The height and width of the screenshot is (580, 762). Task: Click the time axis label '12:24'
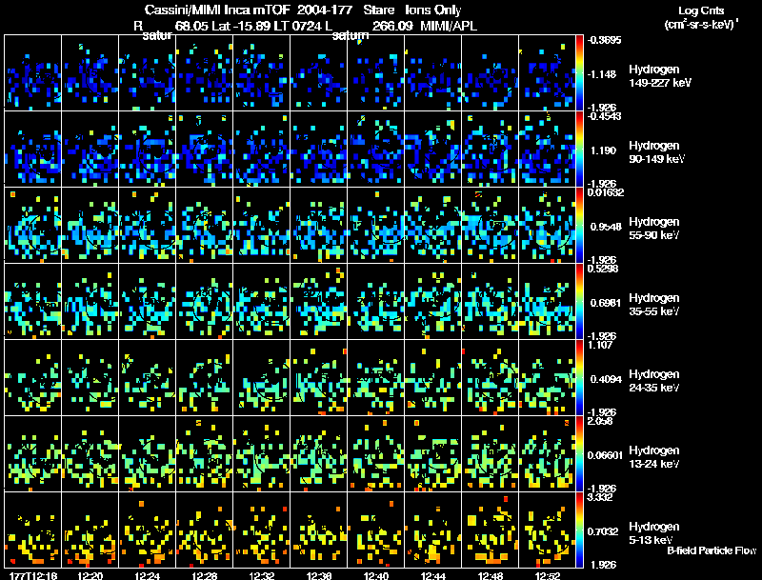click(148, 575)
